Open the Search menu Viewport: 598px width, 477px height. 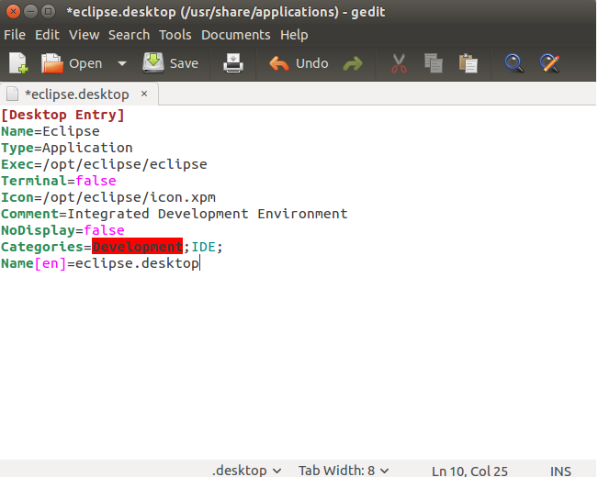pos(129,35)
